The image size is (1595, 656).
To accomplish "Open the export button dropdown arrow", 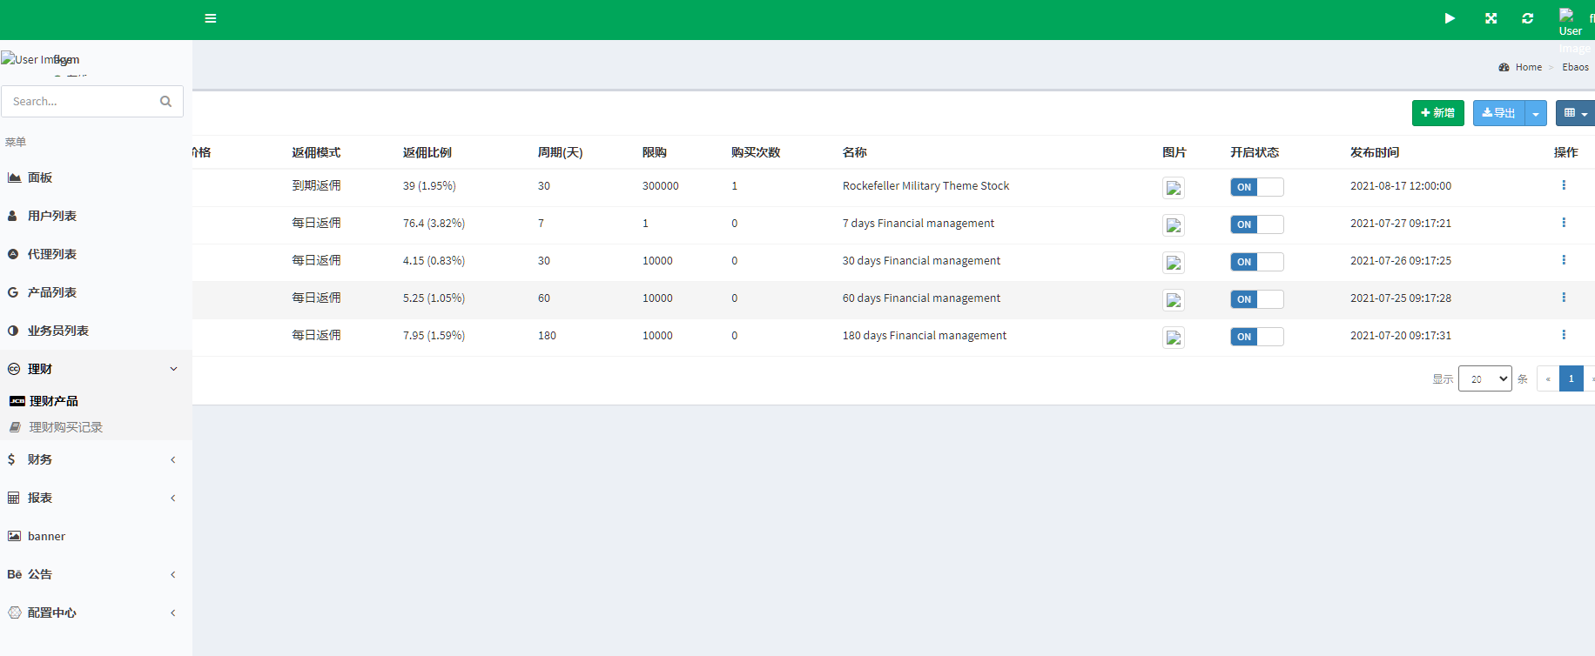I will coord(1536,113).
